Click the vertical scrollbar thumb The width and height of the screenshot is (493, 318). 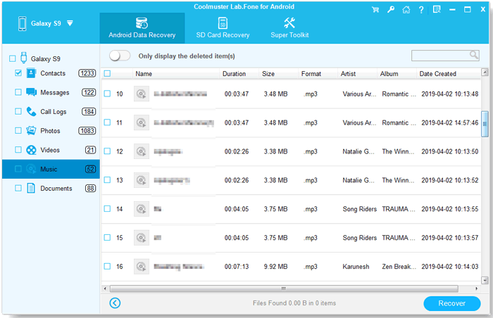[485, 124]
